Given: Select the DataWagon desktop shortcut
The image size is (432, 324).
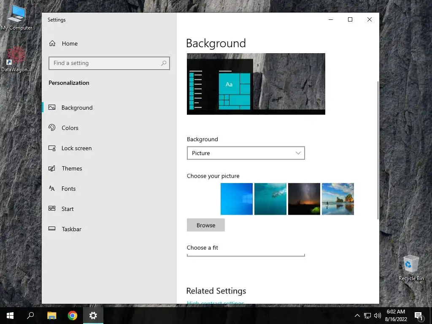Looking at the screenshot, I should tap(16, 59).
